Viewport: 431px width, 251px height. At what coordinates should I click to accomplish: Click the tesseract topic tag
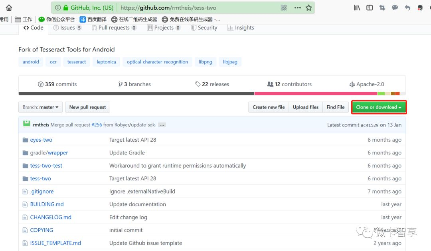point(76,62)
